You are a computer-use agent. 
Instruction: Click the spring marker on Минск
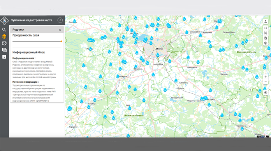(157, 55)
